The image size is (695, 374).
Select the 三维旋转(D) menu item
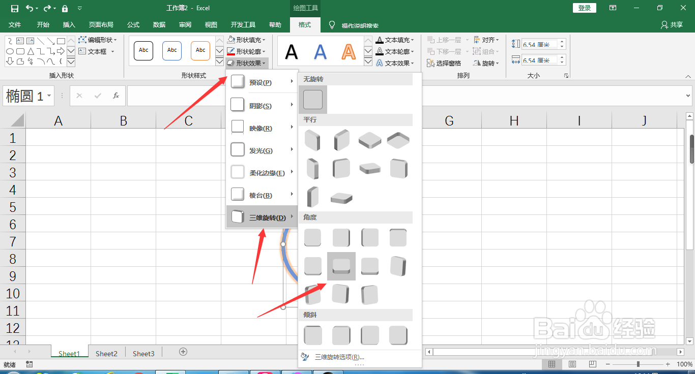coord(262,217)
